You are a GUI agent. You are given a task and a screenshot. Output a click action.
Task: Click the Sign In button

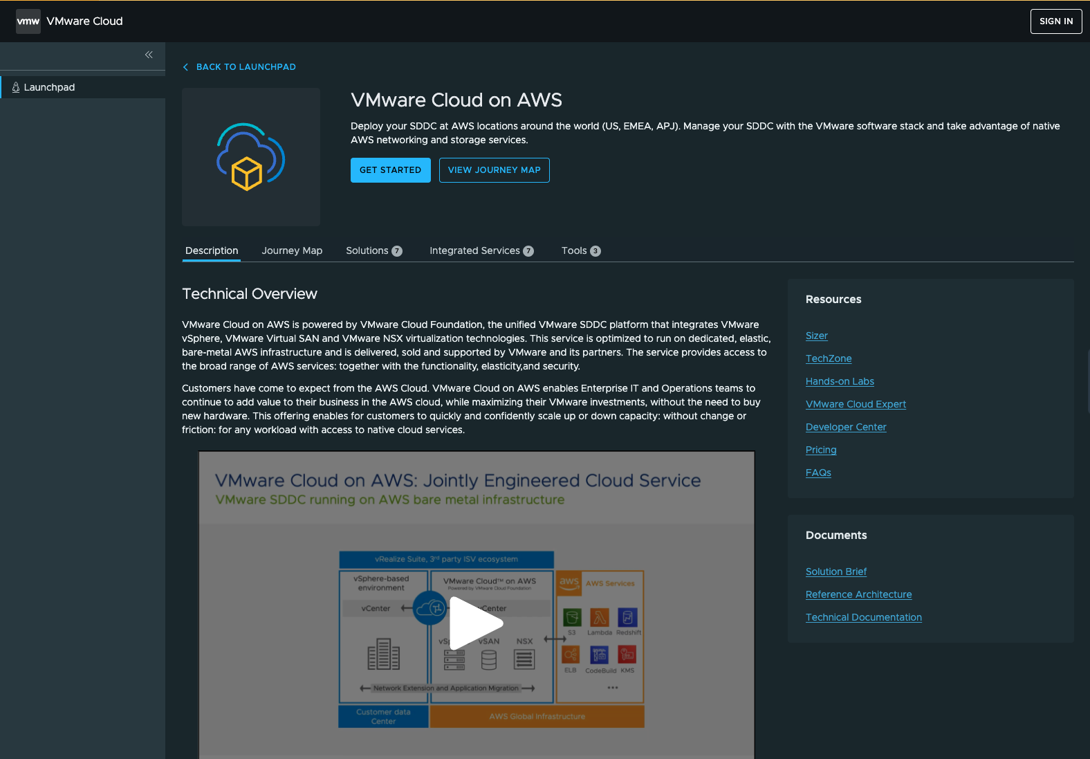pyautogui.click(x=1056, y=21)
